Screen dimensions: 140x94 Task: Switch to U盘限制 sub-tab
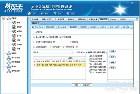point(103,27)
